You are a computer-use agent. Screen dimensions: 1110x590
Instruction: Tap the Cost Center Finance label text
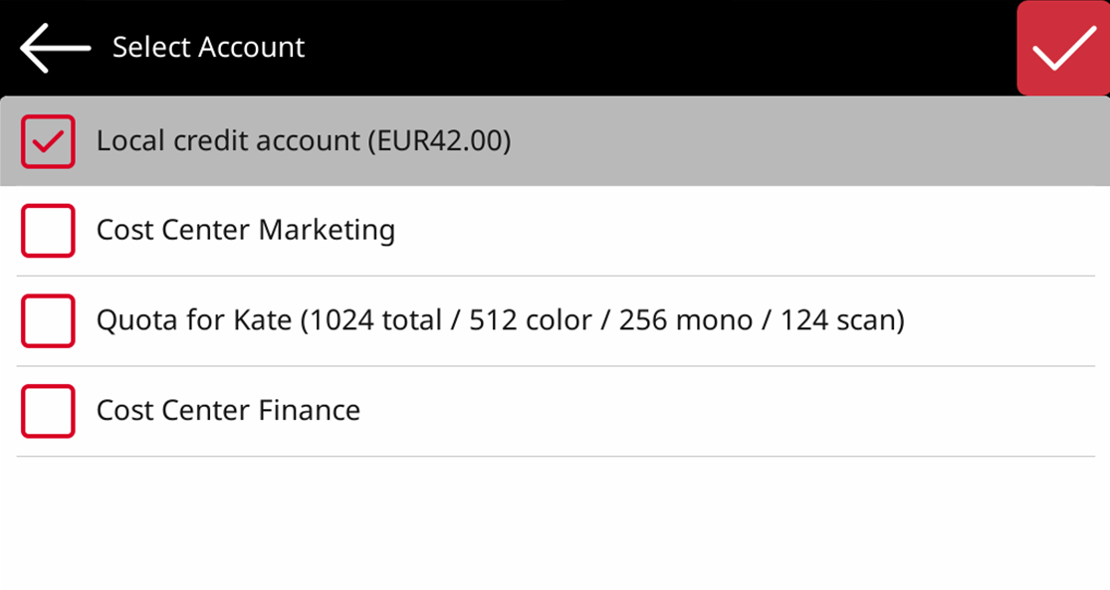pos(228,411)
